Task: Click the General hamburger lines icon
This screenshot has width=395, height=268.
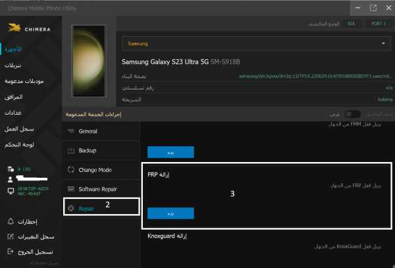Action: point(71,131)
